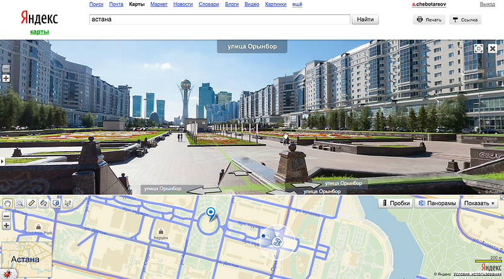Open the Новости link in top menu
Viewport: 504px width, 279px height.
coord(183,4)
